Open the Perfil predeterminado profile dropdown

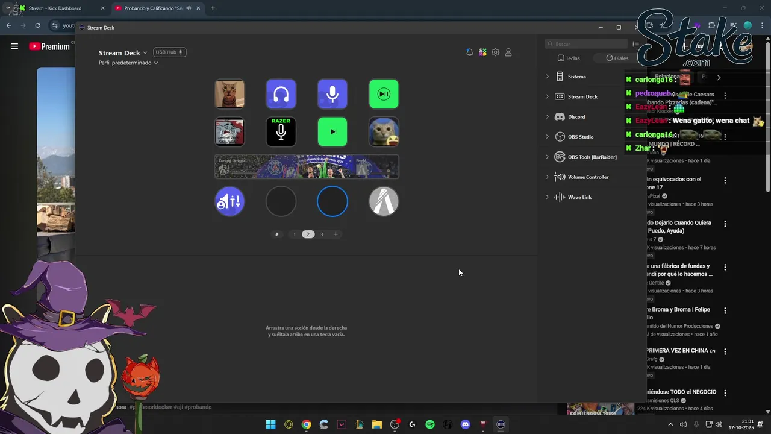[128, 63]
